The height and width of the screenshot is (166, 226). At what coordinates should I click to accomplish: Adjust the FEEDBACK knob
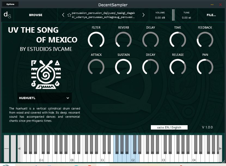205,40
